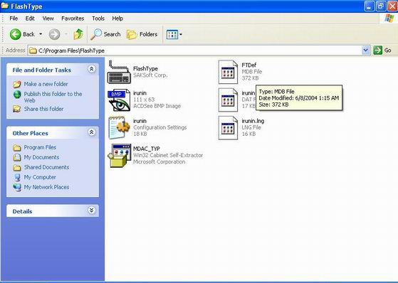Click the Details header text
This screenshot has width=398, height=283.
point(22,211)
